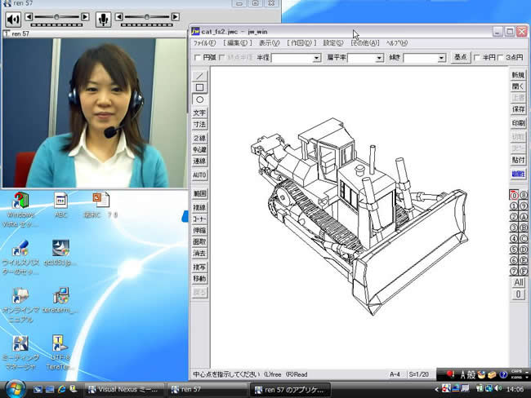Toggle layer 0 button
This screenshot has width=531, height=398.
(x=514, y=195)
